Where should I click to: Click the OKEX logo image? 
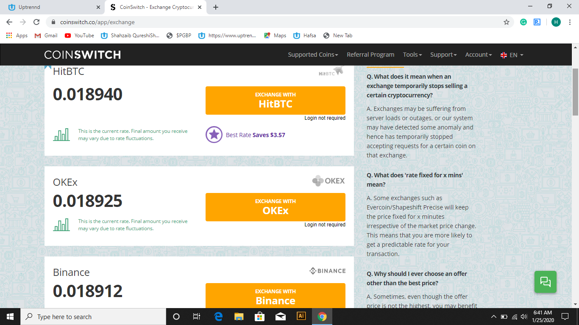point(328,181)
